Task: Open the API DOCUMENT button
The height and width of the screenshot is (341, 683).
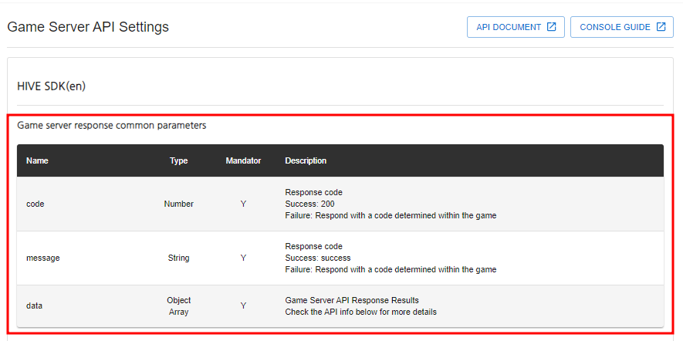Action: click(x=516, y=27)
